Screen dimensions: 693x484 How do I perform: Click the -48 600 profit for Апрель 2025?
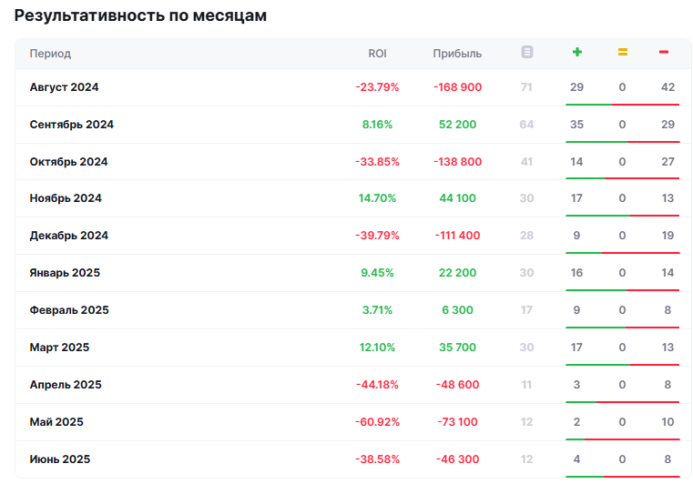click(457, 385)
